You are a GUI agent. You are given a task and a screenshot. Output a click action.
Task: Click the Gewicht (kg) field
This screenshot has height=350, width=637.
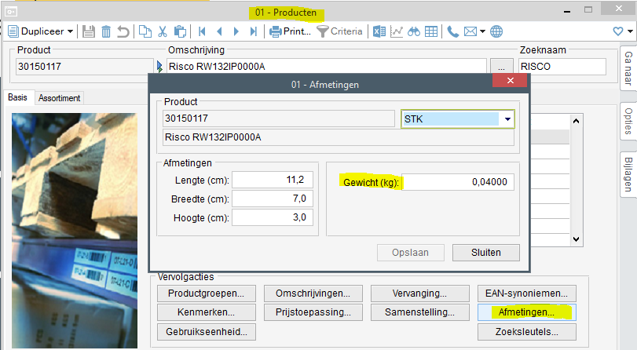[x=458, y=182]
